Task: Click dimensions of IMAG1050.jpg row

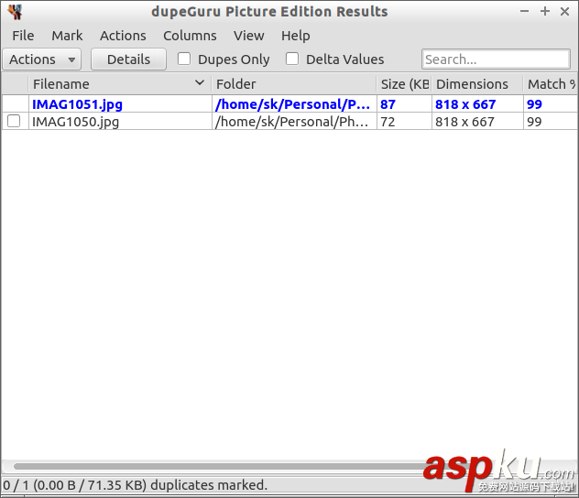Action: [x=464, y=122]
